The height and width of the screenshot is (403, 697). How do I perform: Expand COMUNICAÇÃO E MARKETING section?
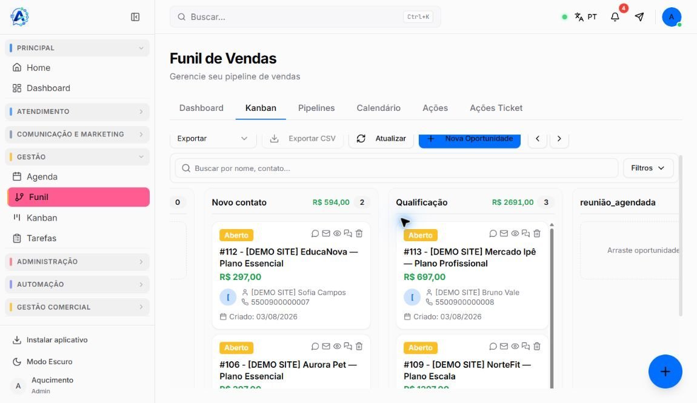[78, 134]
